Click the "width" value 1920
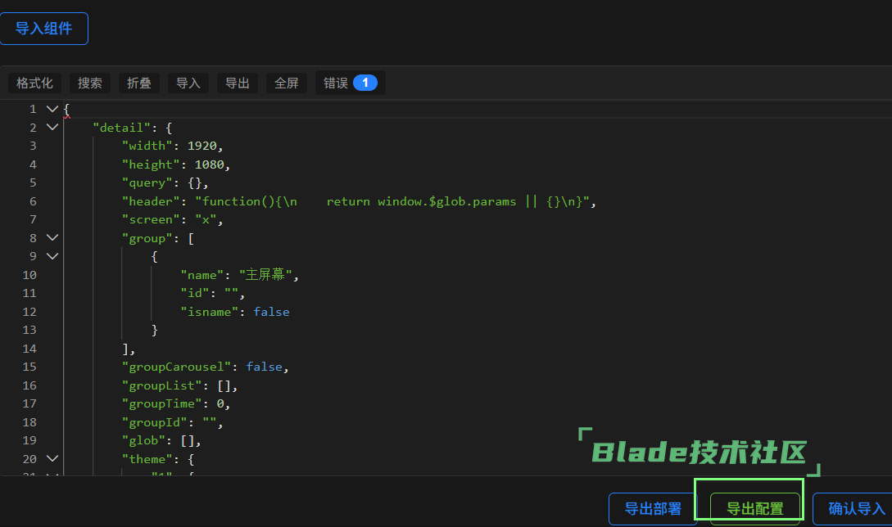Screen dimensions: 892x527 (203, 146)
